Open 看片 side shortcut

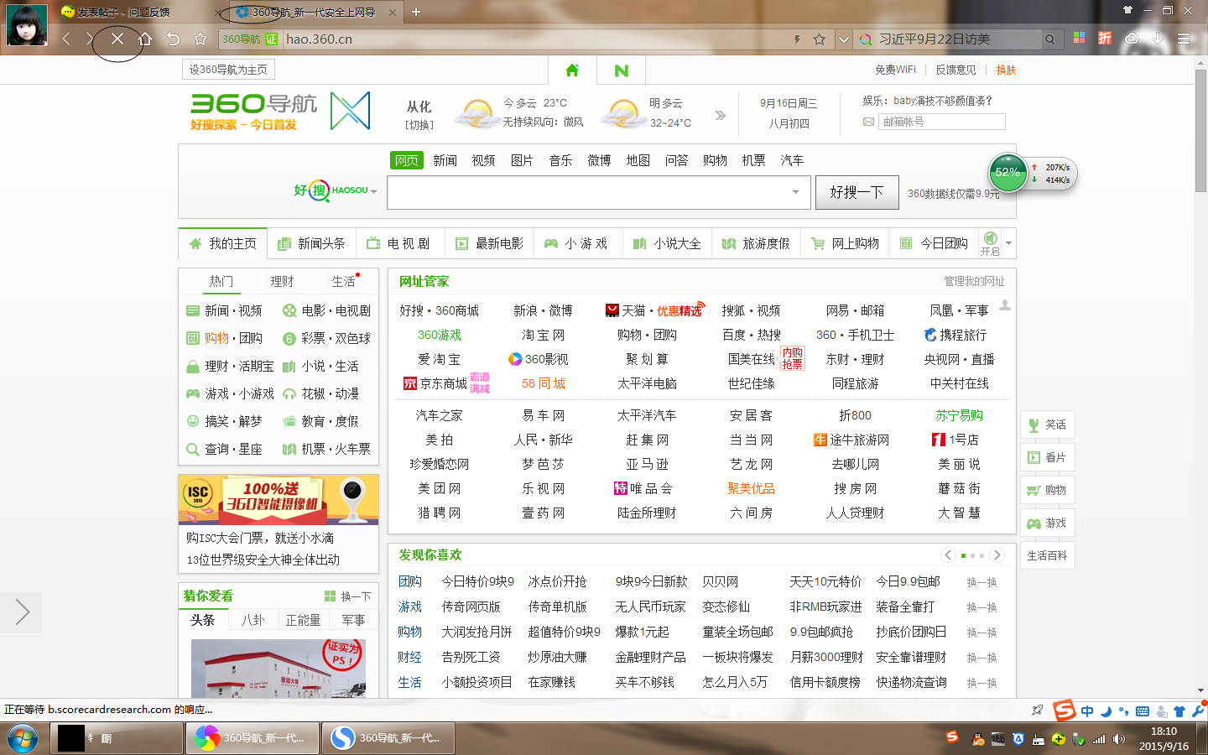[x=1047, y=457]
